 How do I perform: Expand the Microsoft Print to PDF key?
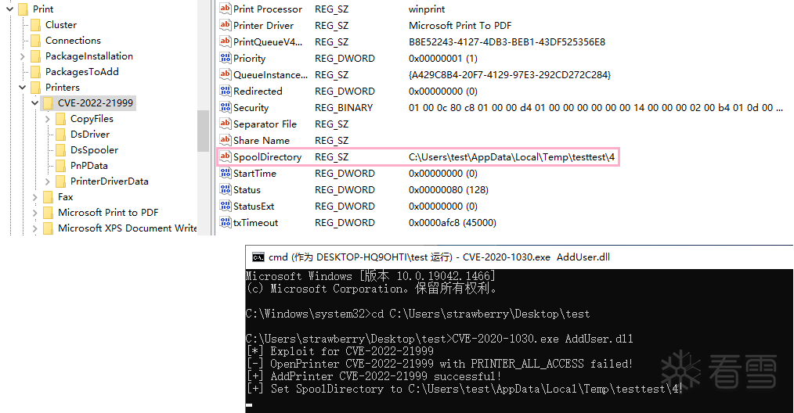point(35,213)
